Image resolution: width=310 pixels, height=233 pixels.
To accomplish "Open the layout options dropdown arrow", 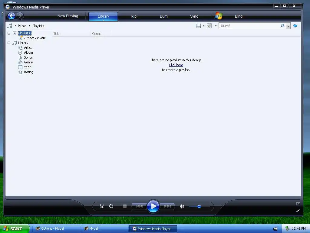I will tap(203, 26).
